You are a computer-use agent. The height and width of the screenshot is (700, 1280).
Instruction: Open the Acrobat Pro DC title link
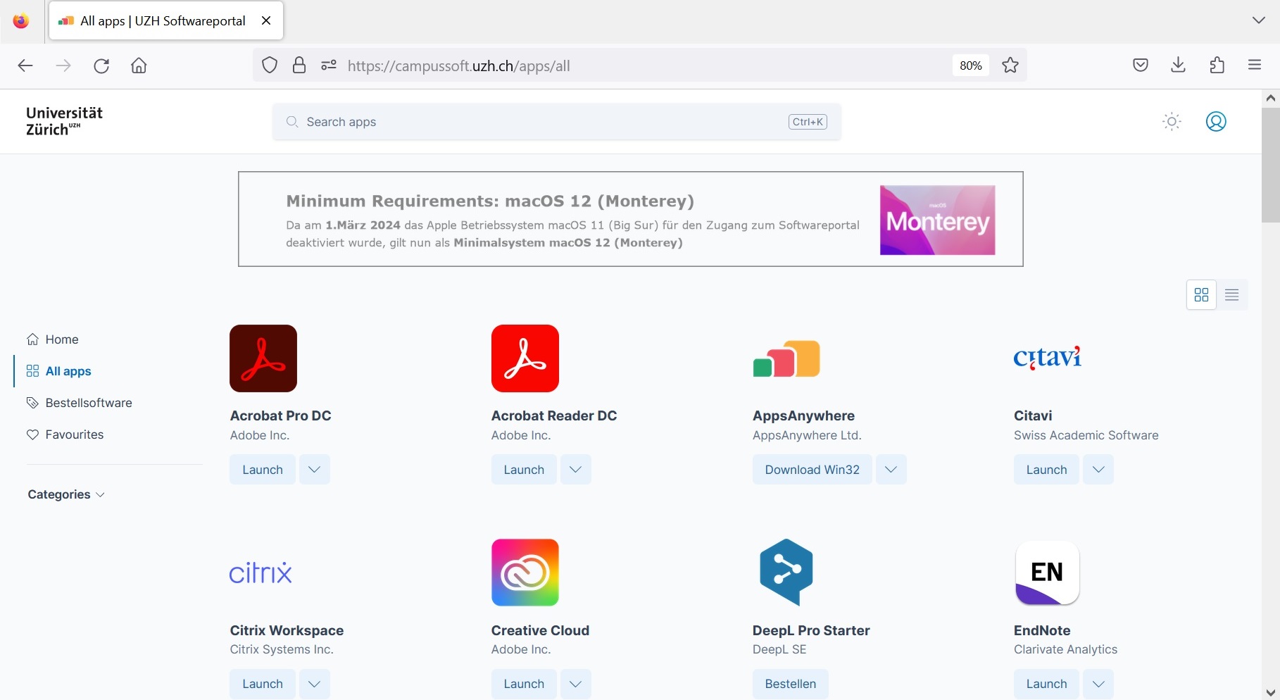tap(281, 415)
